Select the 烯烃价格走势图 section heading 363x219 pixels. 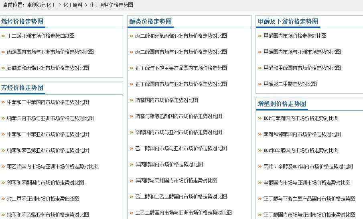pos(22,22)
